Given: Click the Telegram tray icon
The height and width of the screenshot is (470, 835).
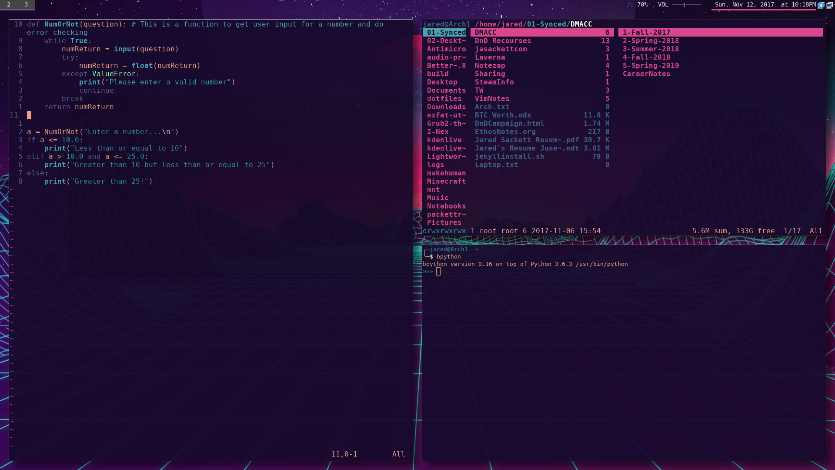Looking at the screenshot, I should [x=821, y=5].
